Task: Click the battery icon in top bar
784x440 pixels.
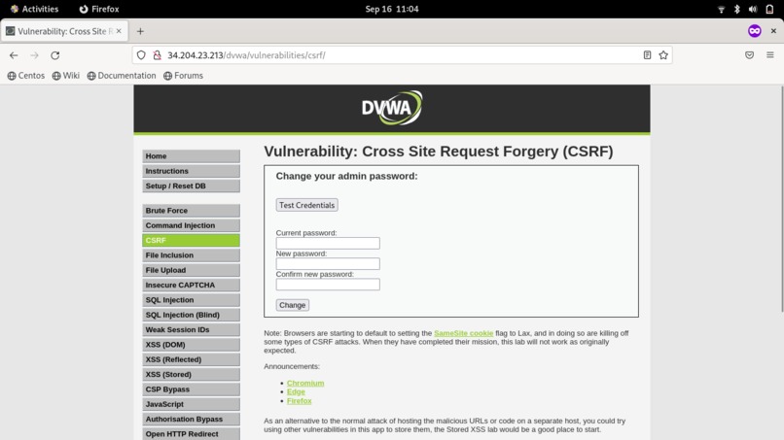Action: 769,9
